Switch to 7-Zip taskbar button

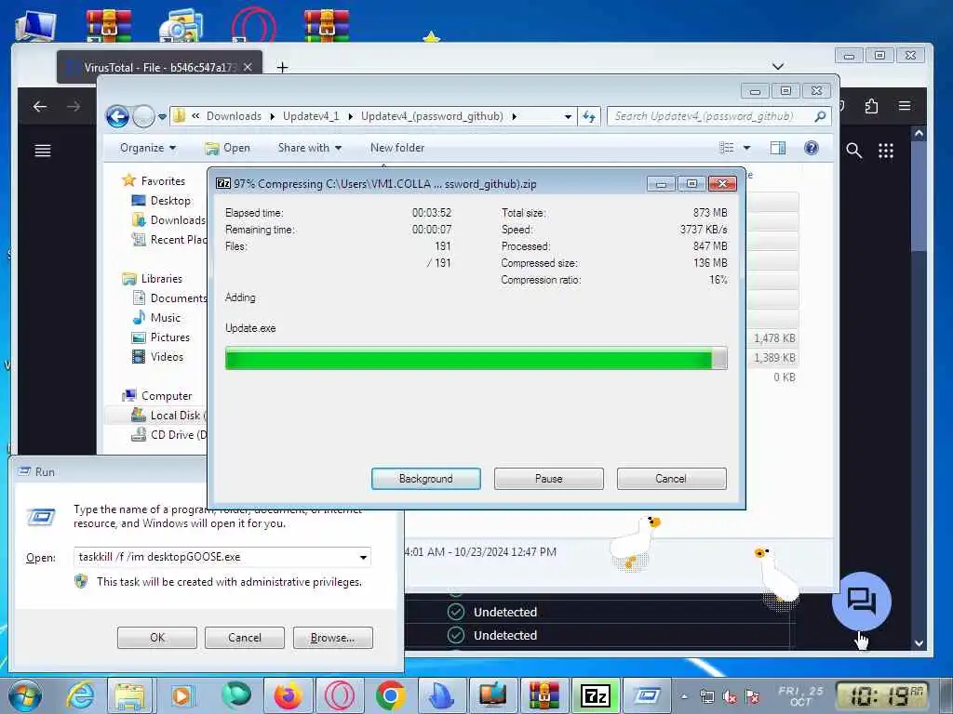[596, 695]
